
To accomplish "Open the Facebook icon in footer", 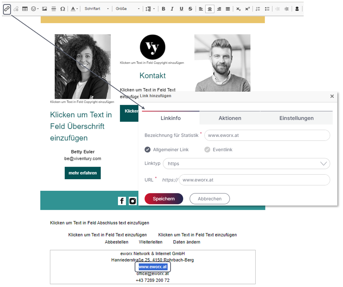I will pos(122,201).
